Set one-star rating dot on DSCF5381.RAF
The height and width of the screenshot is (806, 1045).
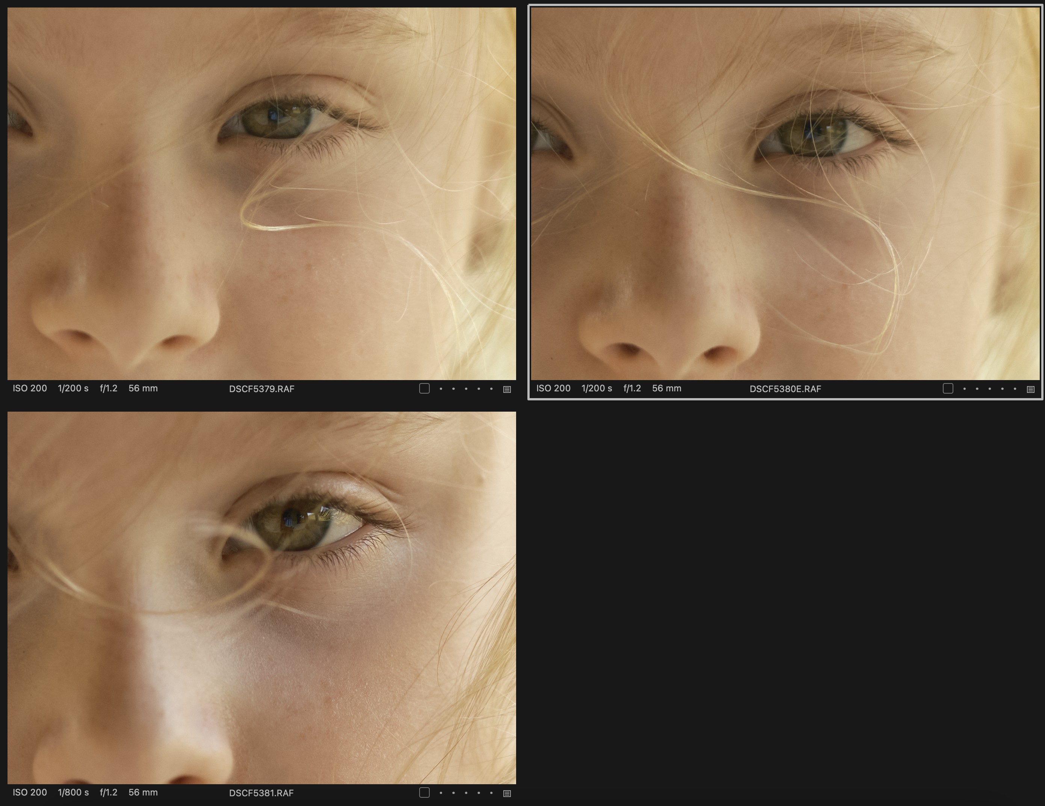coord(441,793)
